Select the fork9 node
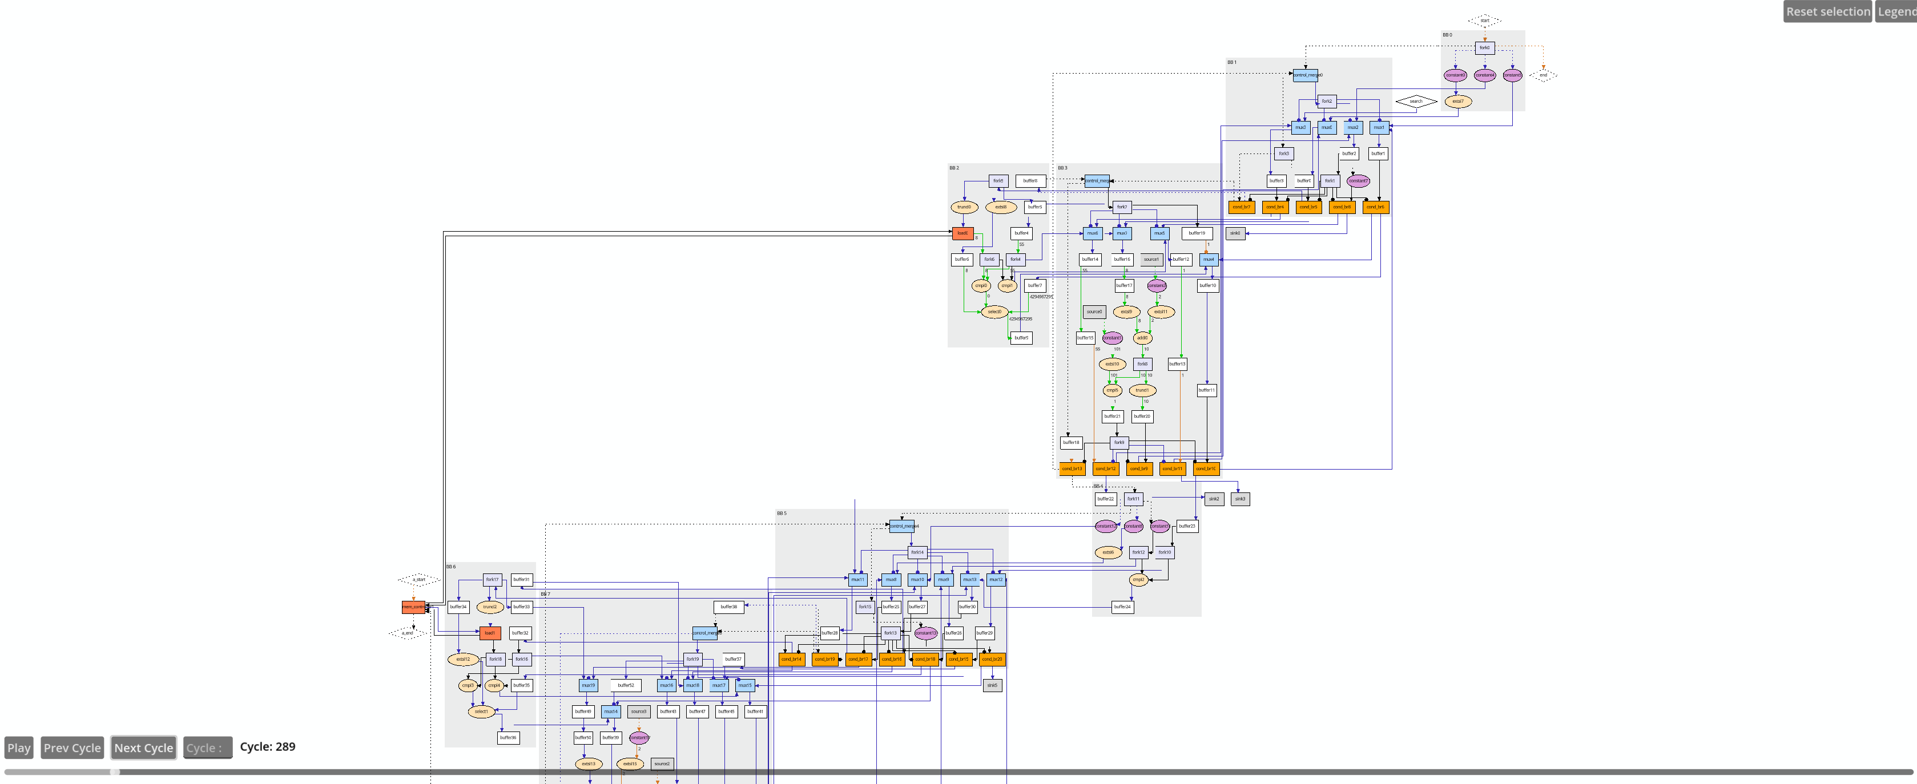The width and height of the screenshot is (1917, 784). point(1119,443)
